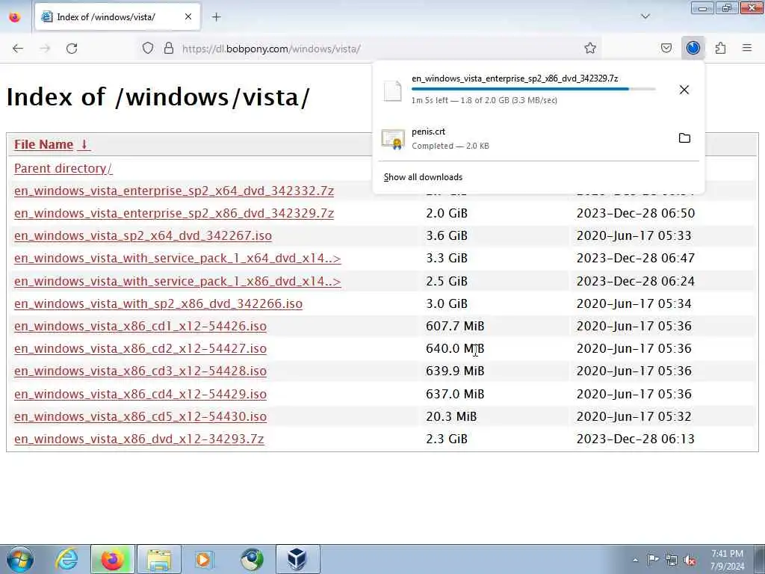This screenshot has height=574, width=765.
Task: Show hidden system tray icons
Action: point(635,560)
